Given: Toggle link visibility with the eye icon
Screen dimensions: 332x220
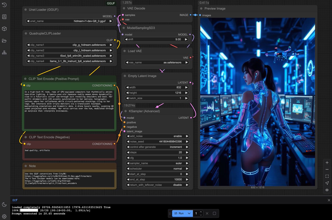Looking at the screenshot, I should coord(327,190).
